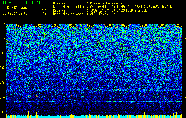Click the 0206 time marker

(108, 25)
